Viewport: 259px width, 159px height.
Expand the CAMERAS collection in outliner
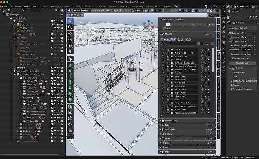tap(11, 35)
